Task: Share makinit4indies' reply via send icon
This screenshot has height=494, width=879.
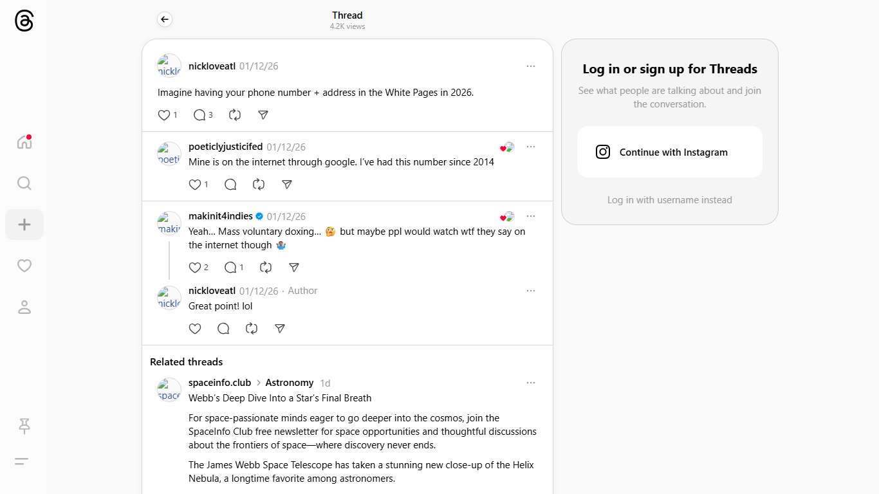Action: click(x=294, y=268)
